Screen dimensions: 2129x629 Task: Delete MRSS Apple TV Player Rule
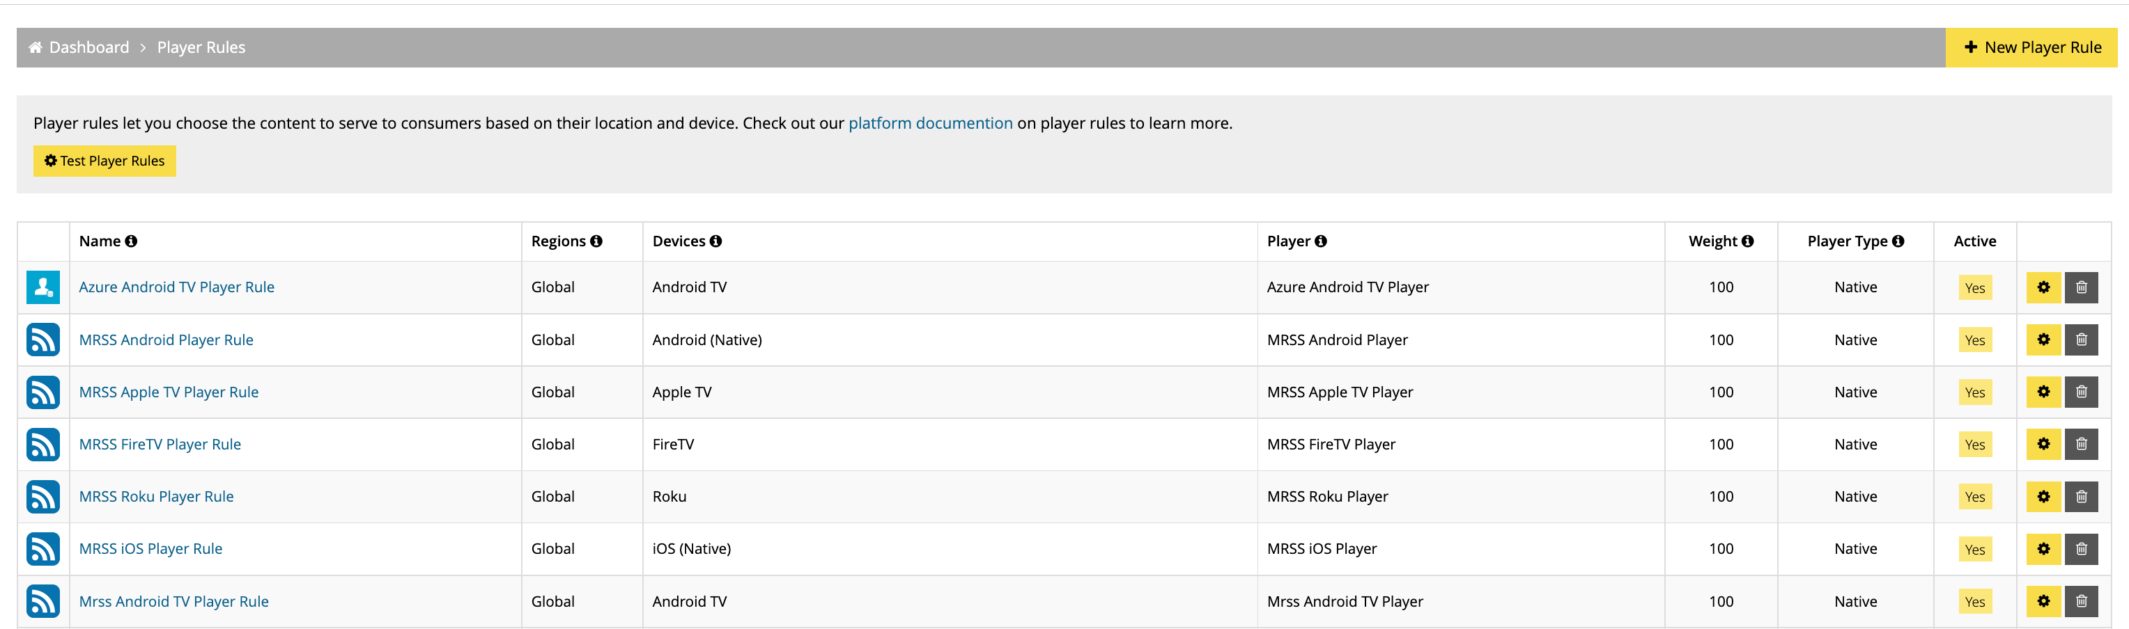[2081, 392]
